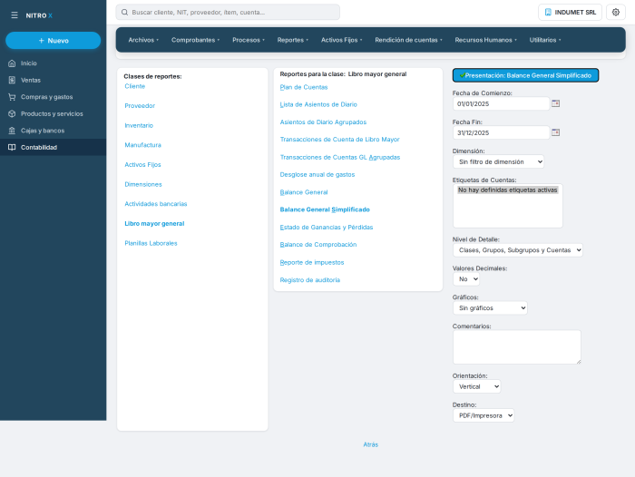Open calendar picker for Fecha Fin

pyautogui.click(x=555, y=132)
